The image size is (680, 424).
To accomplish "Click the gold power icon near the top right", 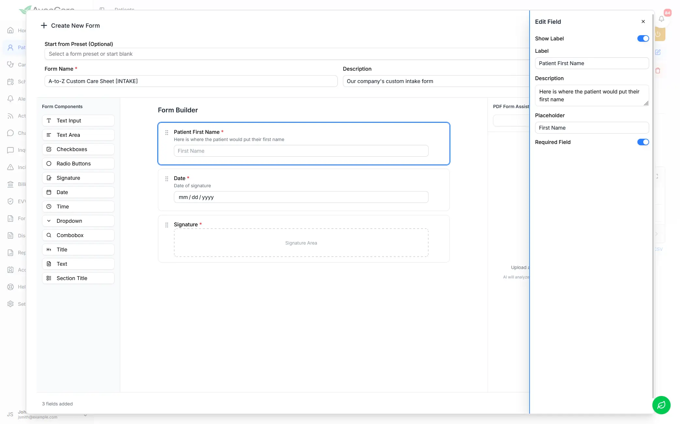I will 658,34.
